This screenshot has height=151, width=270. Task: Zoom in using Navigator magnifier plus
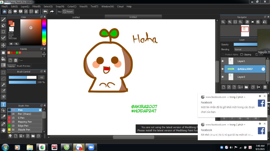[x=230, y=22]
